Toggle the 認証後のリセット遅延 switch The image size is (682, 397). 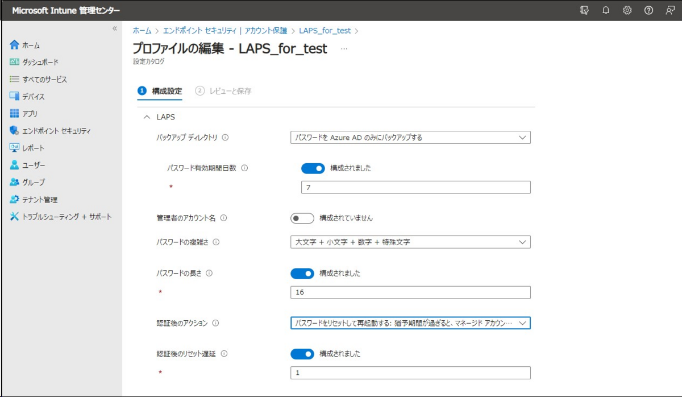(x=302, y=354)
